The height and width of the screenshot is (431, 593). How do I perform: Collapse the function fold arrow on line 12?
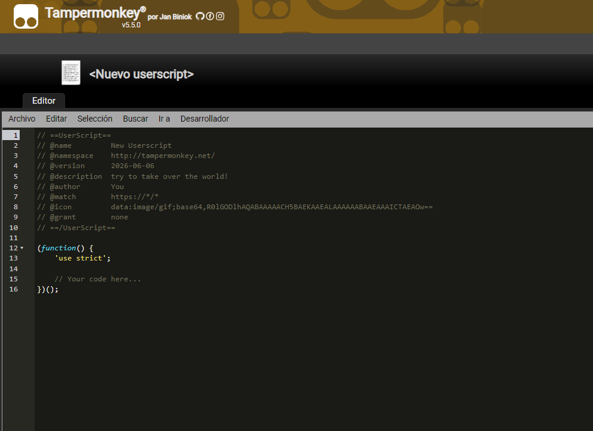click(x=22, y=248)
